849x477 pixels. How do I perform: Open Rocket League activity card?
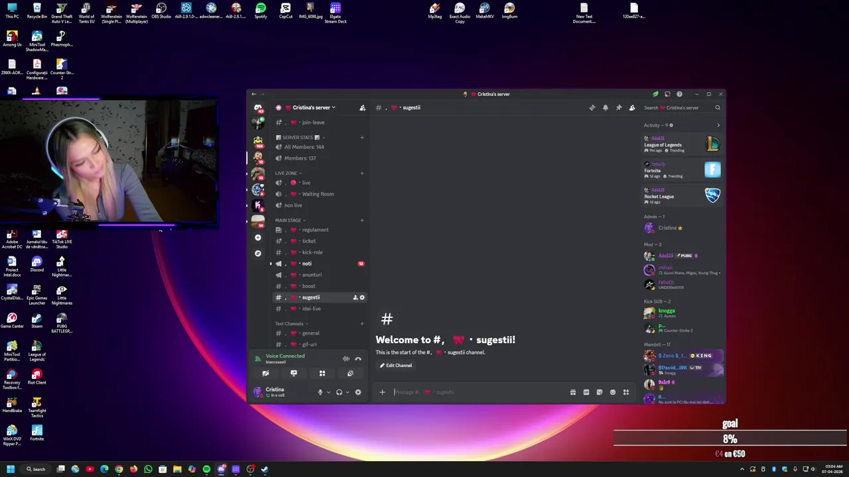tap(682, 195)
